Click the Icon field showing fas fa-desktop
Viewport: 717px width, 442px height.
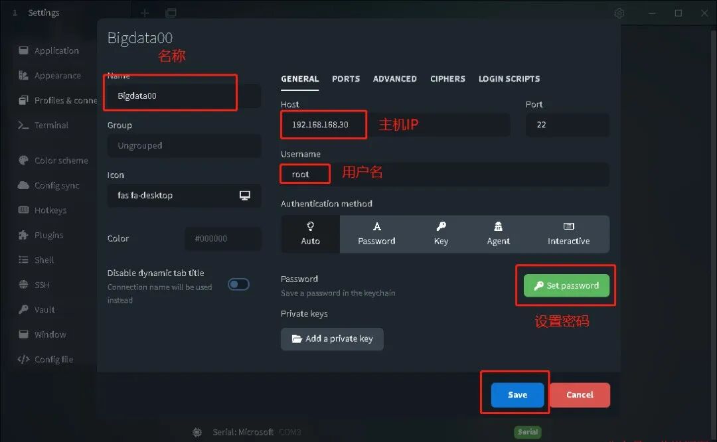(185, 196)
